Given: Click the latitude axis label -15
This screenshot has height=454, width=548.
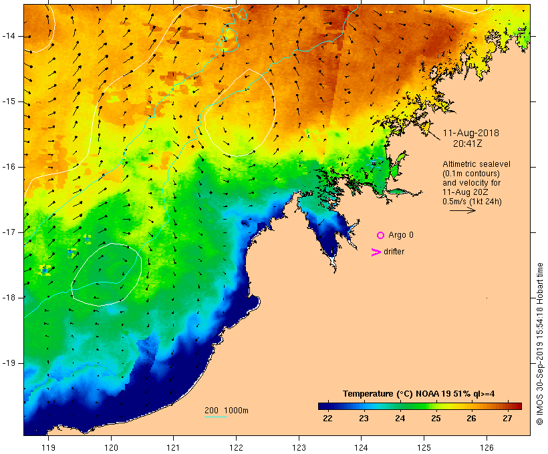Looking at the screenshot, I should [9, 101].
